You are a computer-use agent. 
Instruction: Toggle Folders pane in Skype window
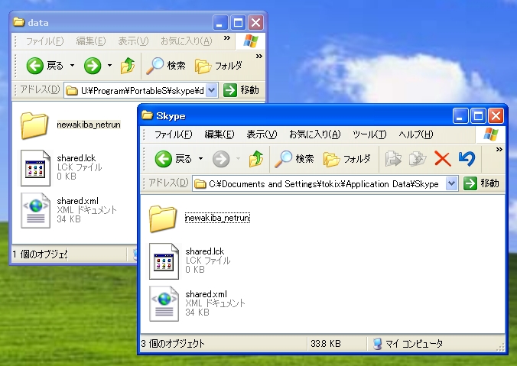coord(347,159)
